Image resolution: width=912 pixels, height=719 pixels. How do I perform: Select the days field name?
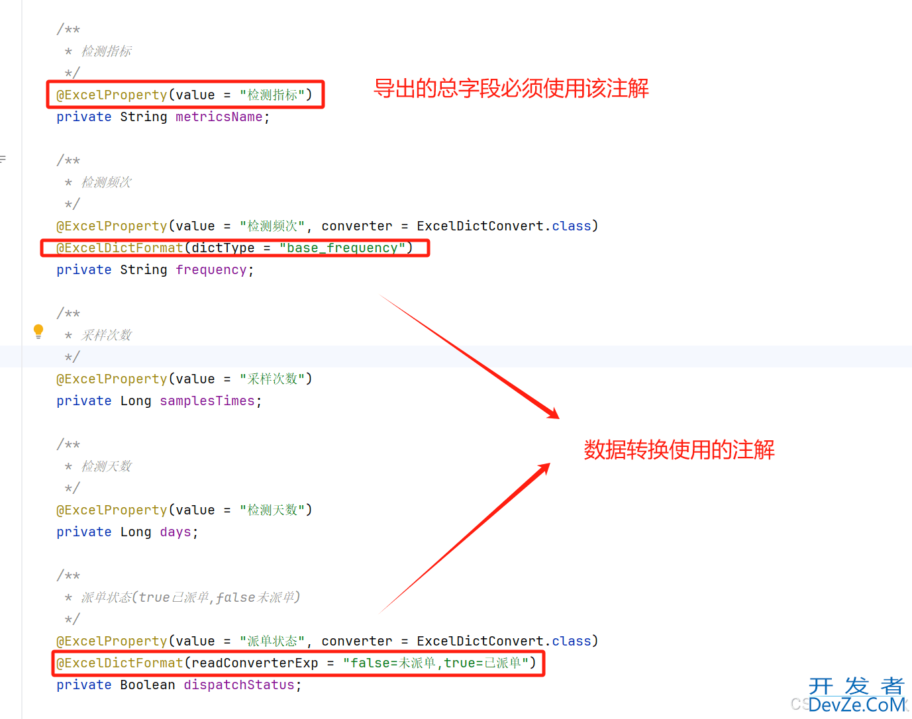pyautogui.click(x=176, y=532)
